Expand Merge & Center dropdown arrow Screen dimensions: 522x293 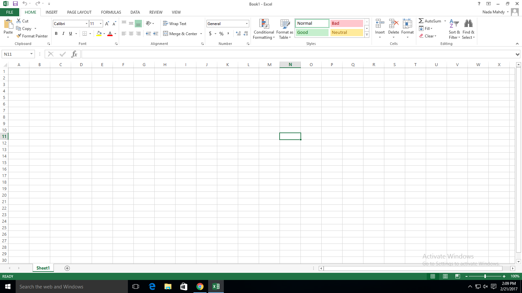(201, 34)
